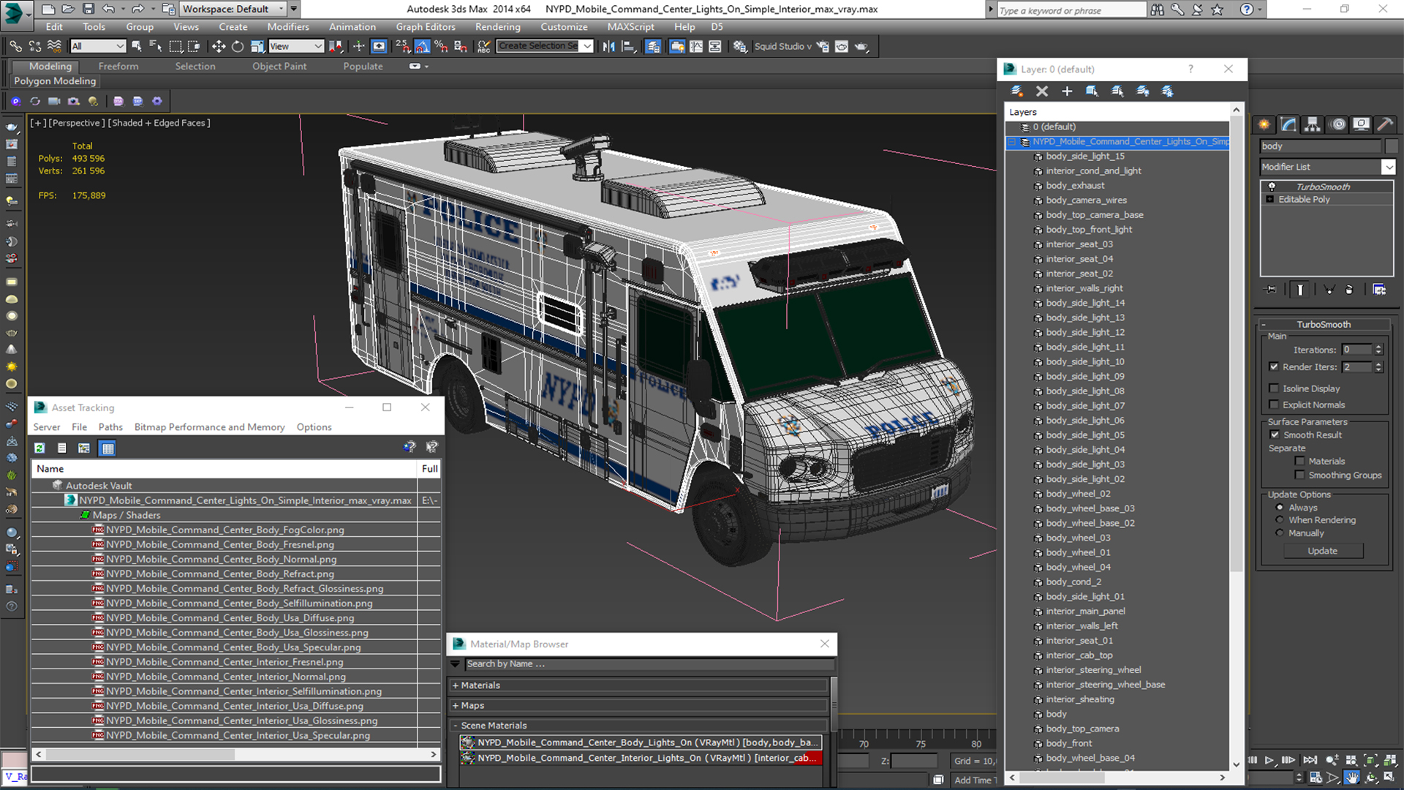
Task: Adjust the Iterations spinner arrows
Action: pyautogui.click(x=1378, y=350)
